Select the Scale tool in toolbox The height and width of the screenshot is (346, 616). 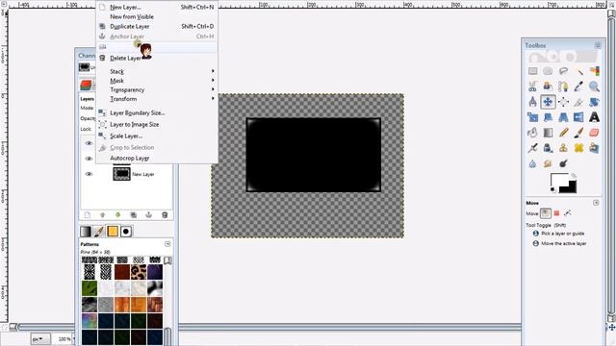click(x=532, y=117)
